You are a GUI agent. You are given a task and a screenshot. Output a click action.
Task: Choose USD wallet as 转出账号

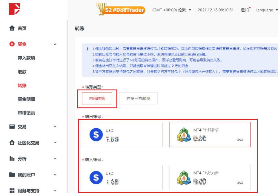tap(122, 135)
